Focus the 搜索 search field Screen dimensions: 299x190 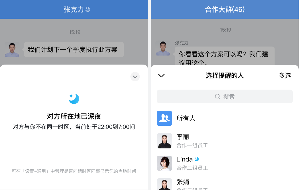pos(225,96)
